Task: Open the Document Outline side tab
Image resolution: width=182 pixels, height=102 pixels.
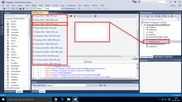Action: coord(2,18)
